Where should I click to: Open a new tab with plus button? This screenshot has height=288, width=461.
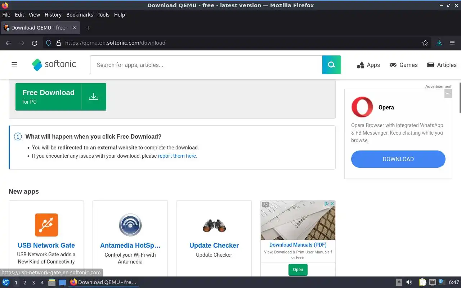[88, 28]
